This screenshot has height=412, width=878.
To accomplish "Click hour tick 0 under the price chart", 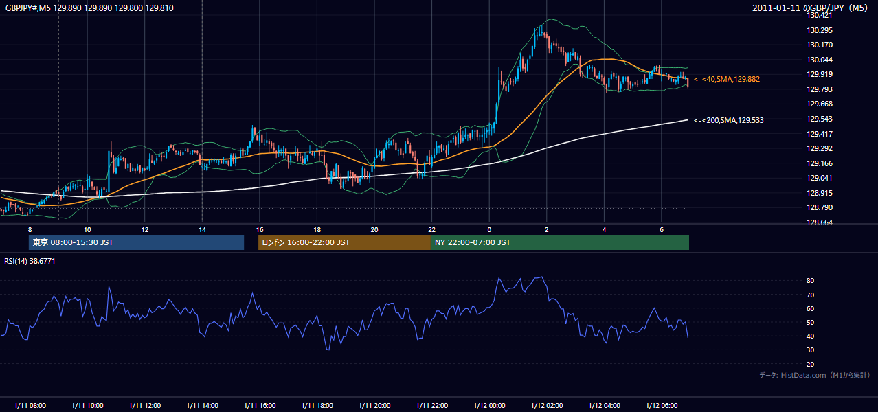I will coord(488,229).
